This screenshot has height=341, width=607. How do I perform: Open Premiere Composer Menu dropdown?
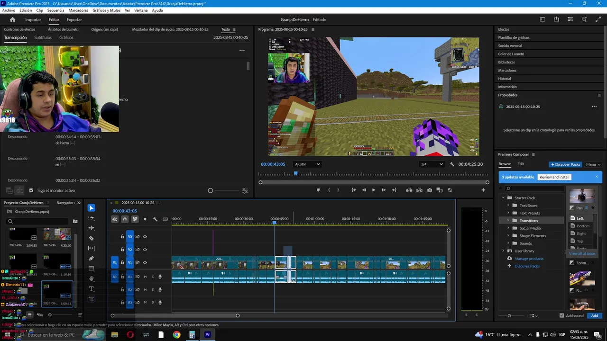click(x=593, y=164)
